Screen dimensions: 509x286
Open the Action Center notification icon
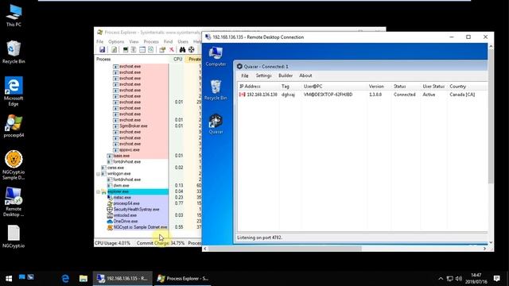[496, 279]
